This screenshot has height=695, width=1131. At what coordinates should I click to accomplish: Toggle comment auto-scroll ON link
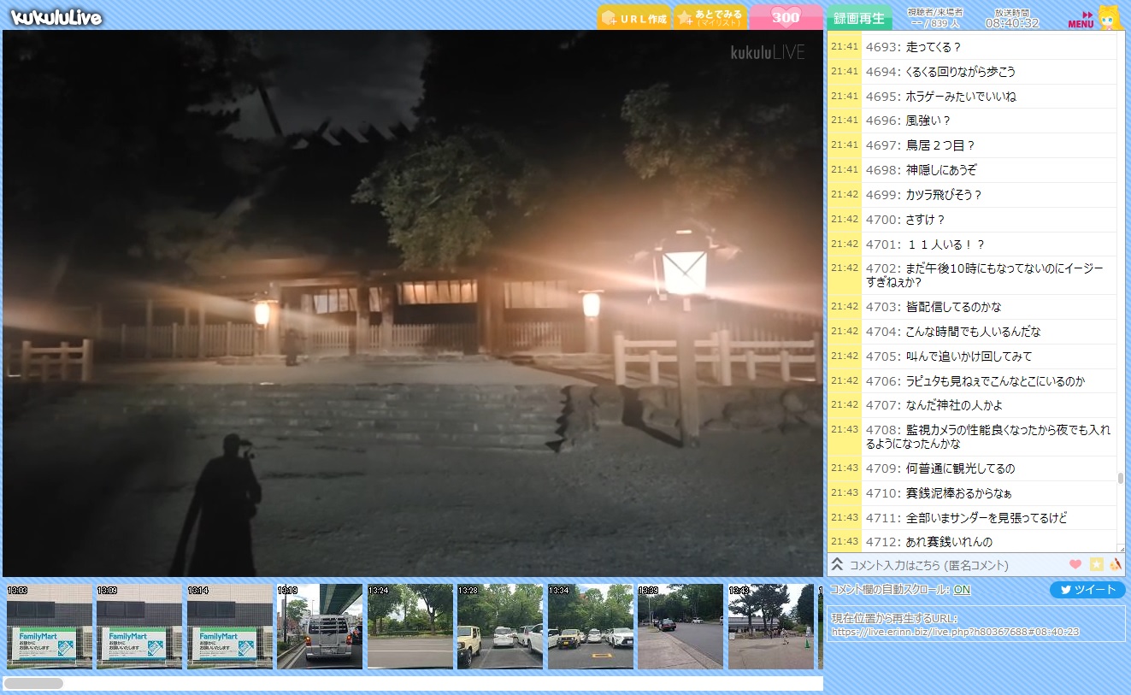[962, 590]
